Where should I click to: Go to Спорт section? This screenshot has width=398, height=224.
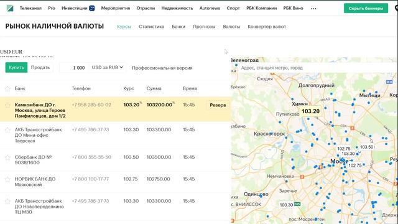(x=233, y=8)
